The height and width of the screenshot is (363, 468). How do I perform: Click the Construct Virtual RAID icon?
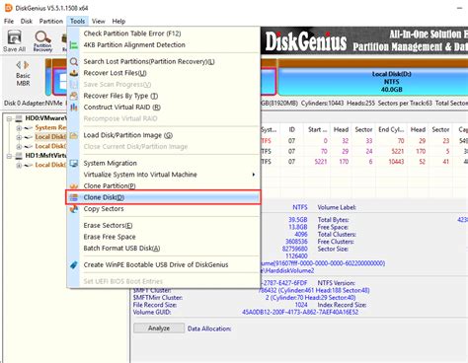pos(74,108)
